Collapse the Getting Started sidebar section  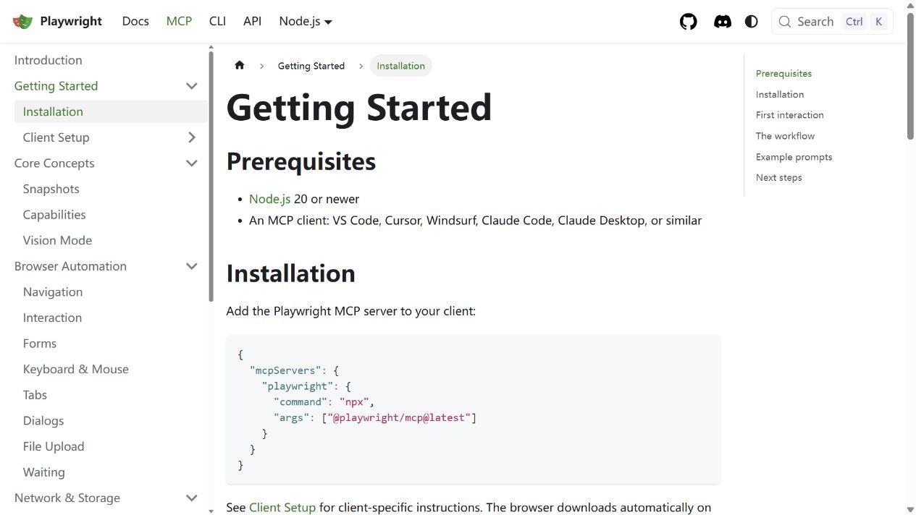(x=191, y=86)
